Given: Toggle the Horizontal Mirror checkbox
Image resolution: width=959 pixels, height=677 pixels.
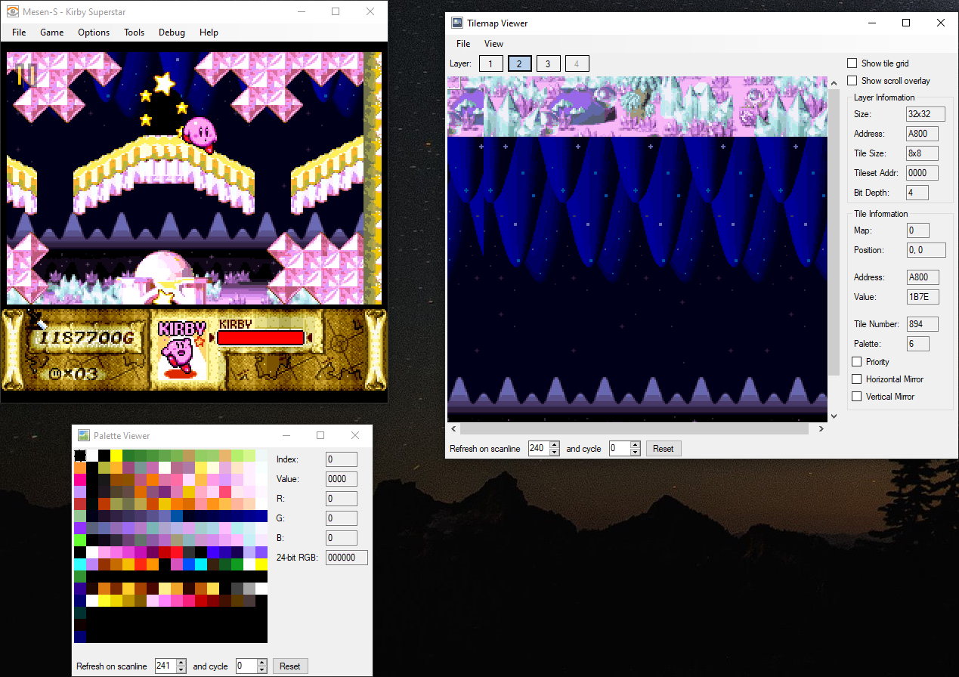Looking at the screenshot, I should pos(857,379).
